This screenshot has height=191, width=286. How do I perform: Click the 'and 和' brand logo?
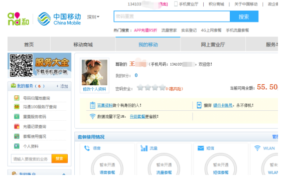click(18, 19)
